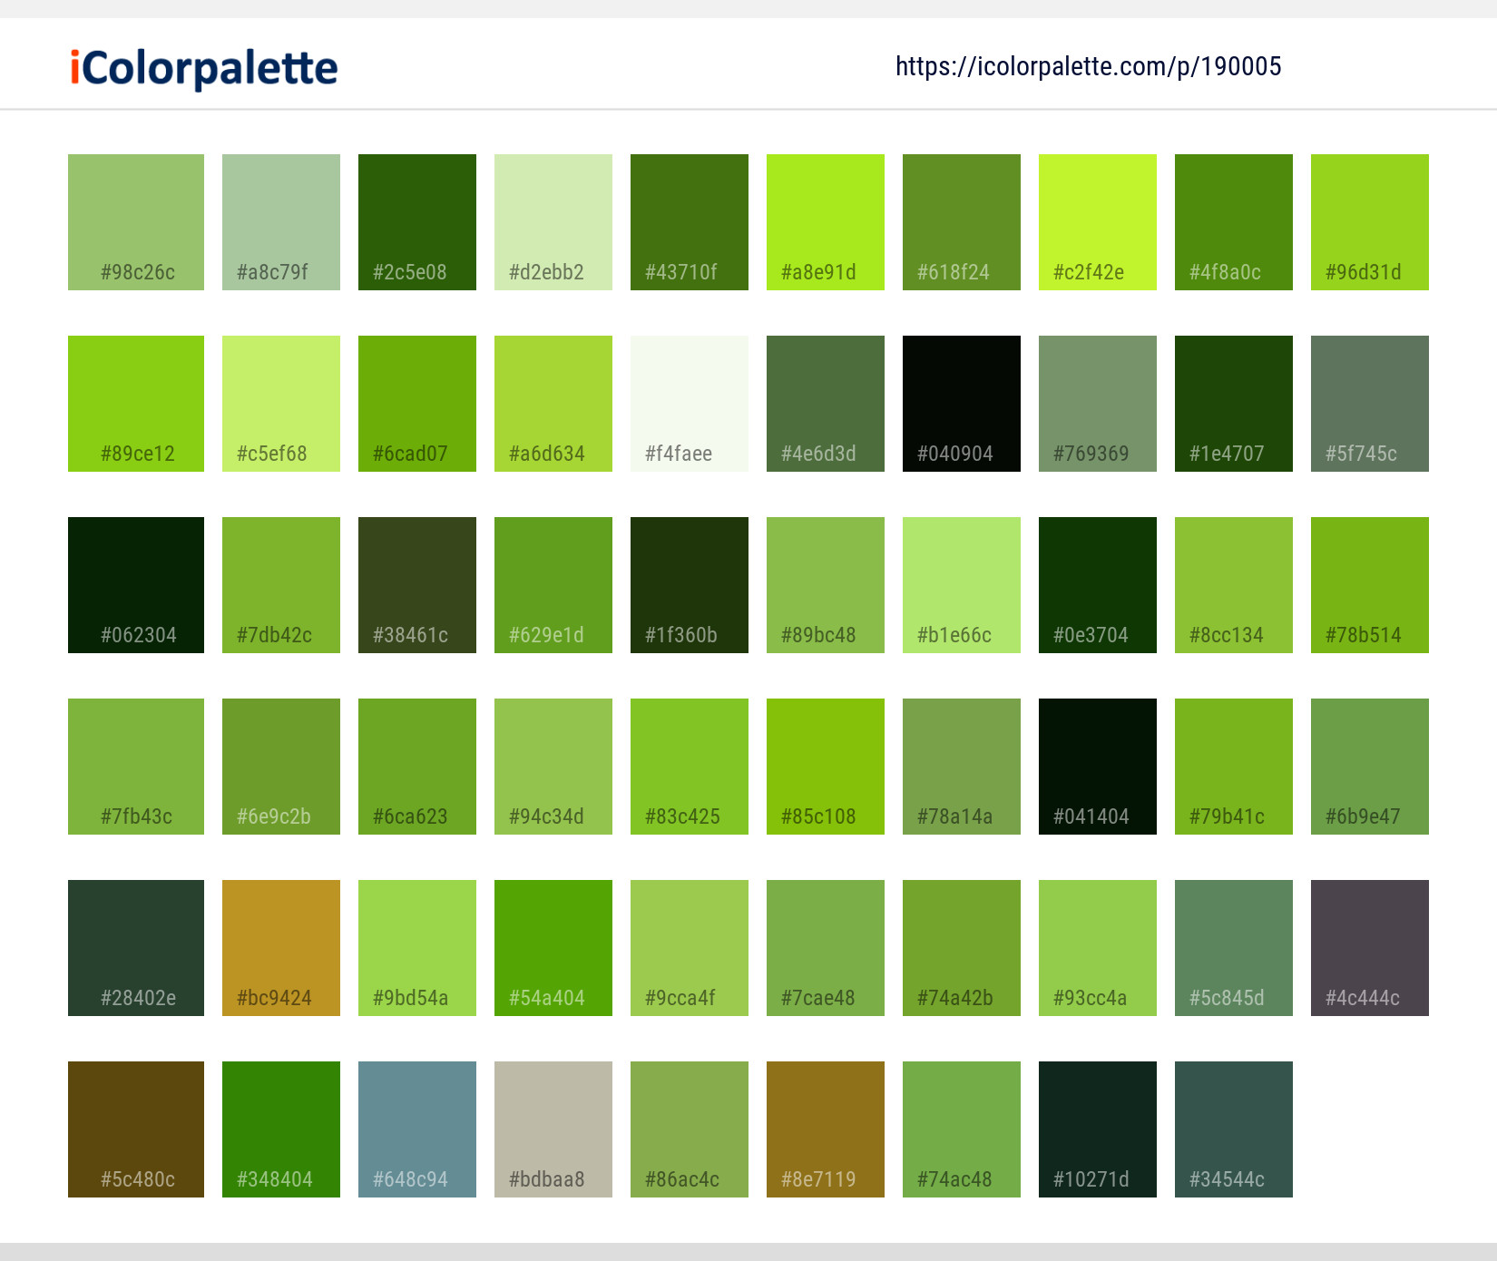Choose the yellow-green #c2f42e swatch

pos(1098,222)
